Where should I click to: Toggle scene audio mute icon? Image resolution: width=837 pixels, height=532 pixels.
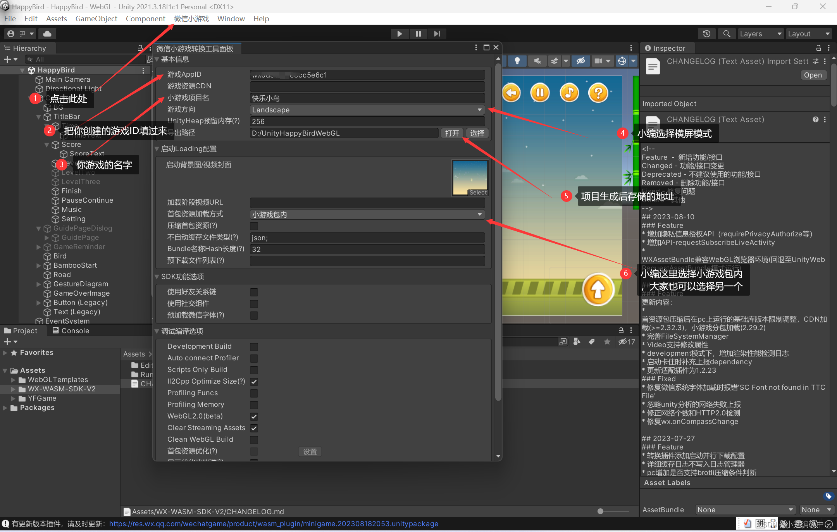537,61
